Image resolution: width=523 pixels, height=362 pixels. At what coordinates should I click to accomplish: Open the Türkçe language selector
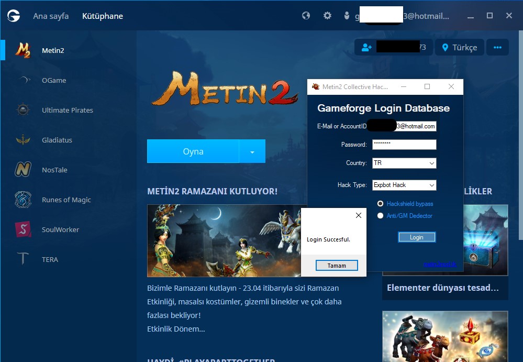(460, 47)
